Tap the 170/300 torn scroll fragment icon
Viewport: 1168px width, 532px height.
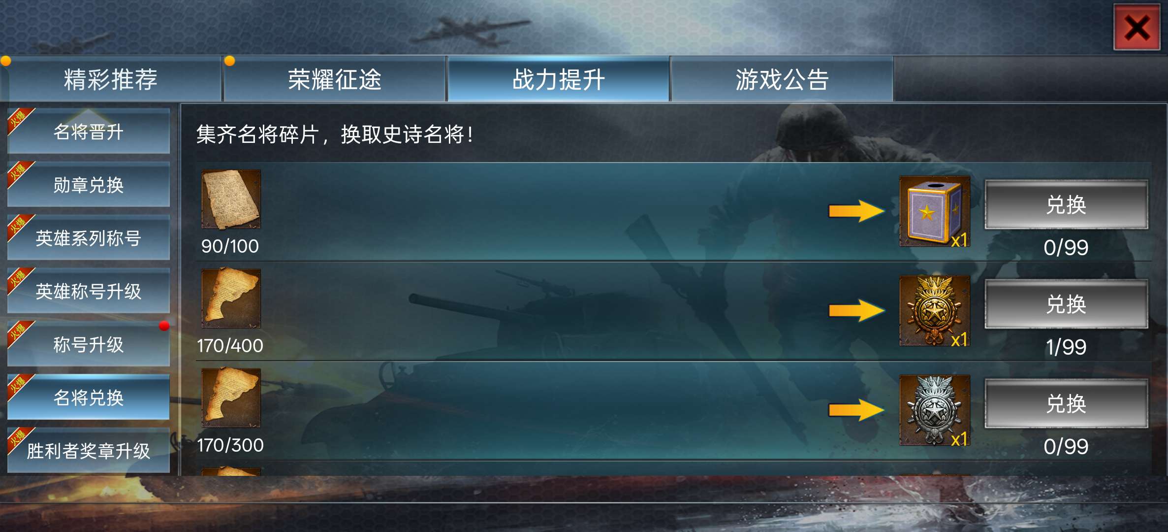(231, 398)
